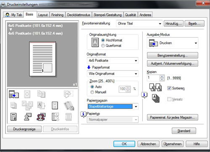
Task: Click the info balloon icon near Versatz
Action: (x=144, y=95)
